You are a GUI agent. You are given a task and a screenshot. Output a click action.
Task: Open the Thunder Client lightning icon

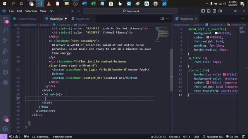5,83
